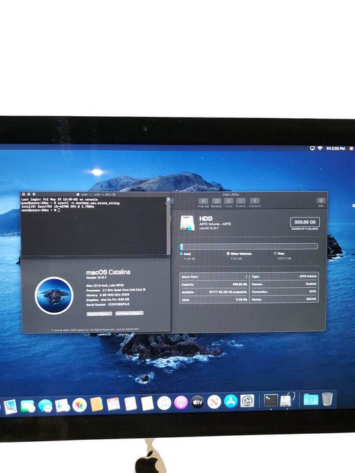Click the Erase toolbar button
The image size is (355, 473).
click(229, 203)
